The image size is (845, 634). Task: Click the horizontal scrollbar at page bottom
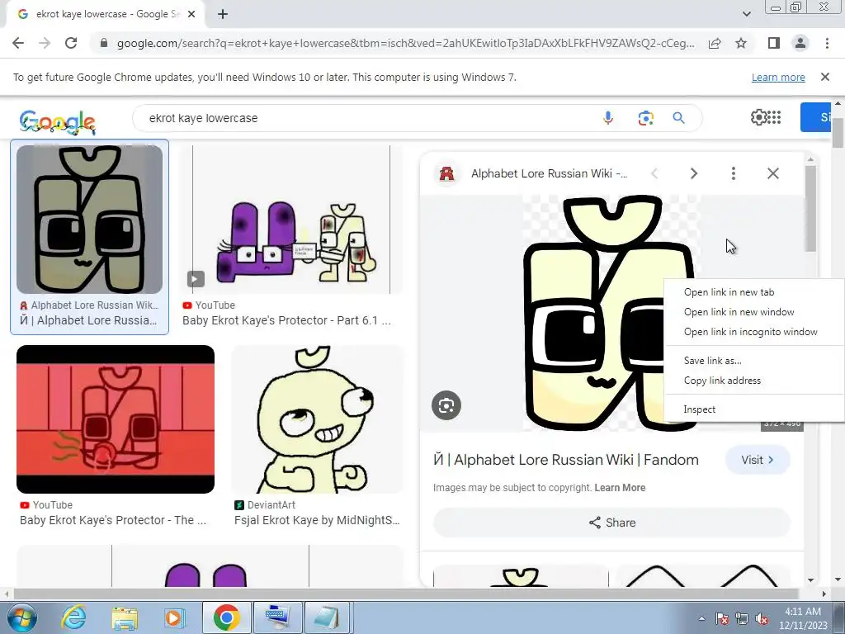[405, 594]
